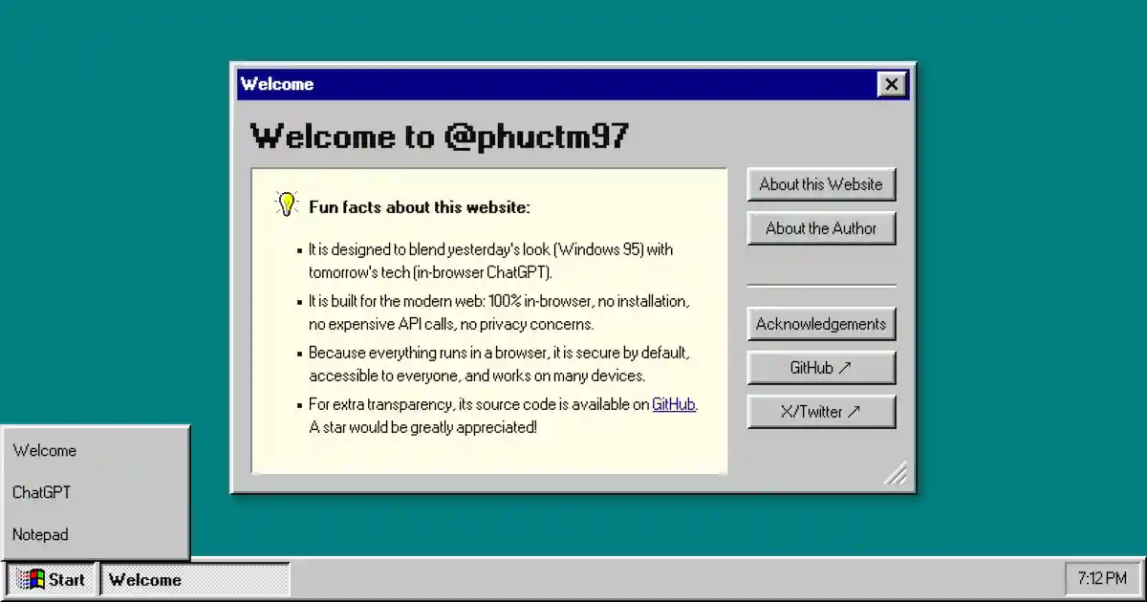Close the Welcome window
1147x602 pixels.
click(892, 84)
